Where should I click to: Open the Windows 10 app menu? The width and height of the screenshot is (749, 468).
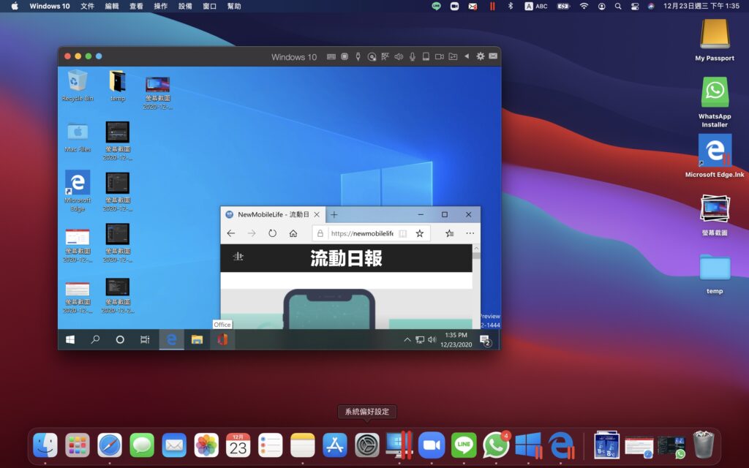click(x=50, y=6)
